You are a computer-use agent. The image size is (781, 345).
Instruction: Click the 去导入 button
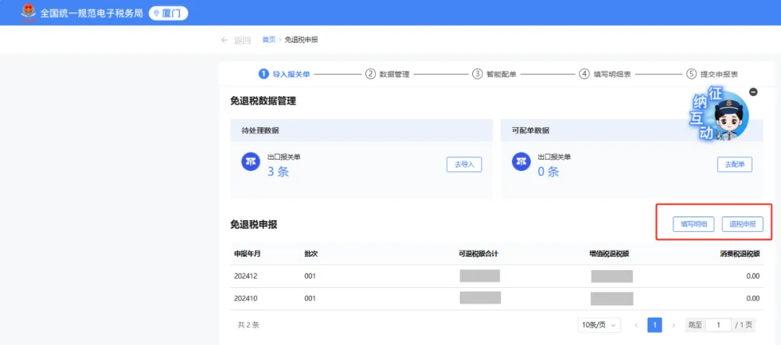464,165
